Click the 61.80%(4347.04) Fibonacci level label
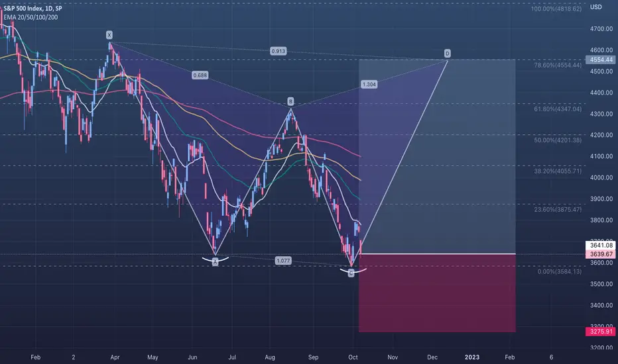Screen dimensions: 618x364 tap(558, 109)
